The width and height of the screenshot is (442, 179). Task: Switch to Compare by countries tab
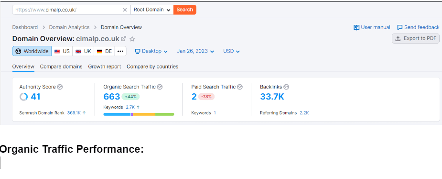(152, 67)
